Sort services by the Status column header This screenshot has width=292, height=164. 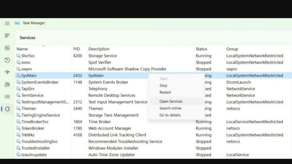click(201, 49)
